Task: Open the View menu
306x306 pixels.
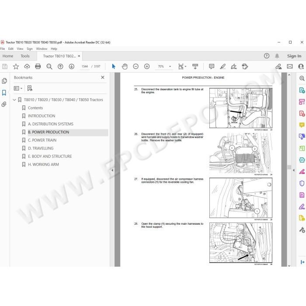Action: pos(20,49)
